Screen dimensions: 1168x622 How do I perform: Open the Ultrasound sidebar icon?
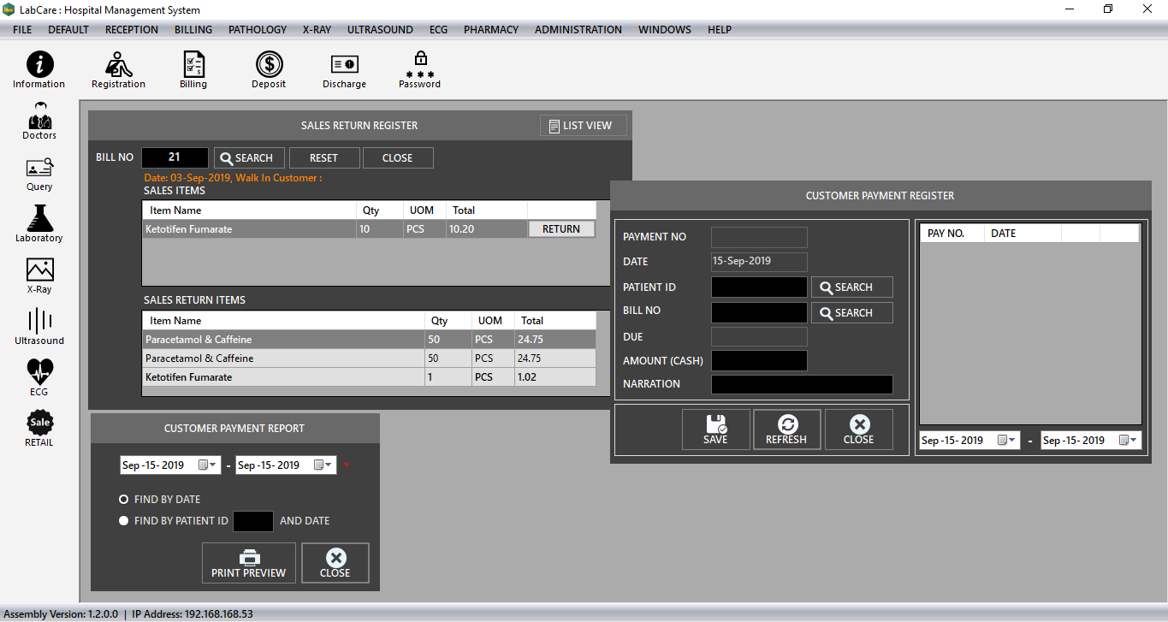click(39, 327)
